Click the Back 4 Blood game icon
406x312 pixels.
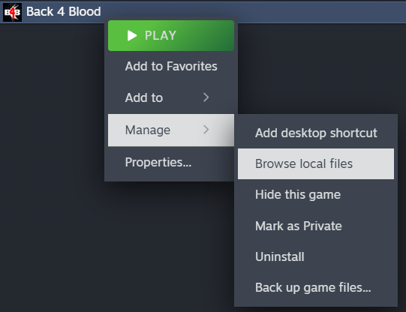click(x=12, y=12)
